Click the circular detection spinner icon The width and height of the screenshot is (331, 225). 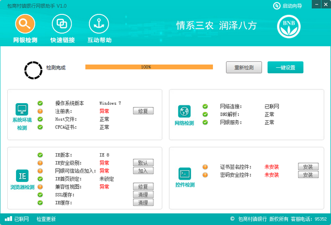[33, 70]
